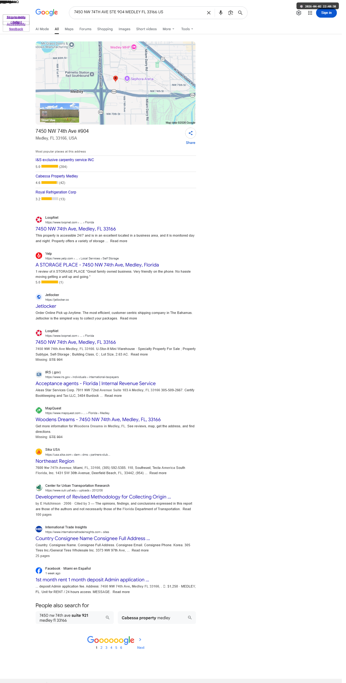Open Cabessa Property Medley link

tap(57, 176)
